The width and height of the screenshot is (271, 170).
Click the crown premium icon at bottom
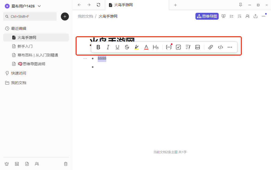[x=7, y=164]
